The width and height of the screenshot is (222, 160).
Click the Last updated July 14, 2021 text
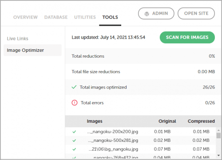point(108,37)
